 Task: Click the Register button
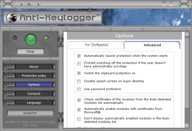point(30,113)
